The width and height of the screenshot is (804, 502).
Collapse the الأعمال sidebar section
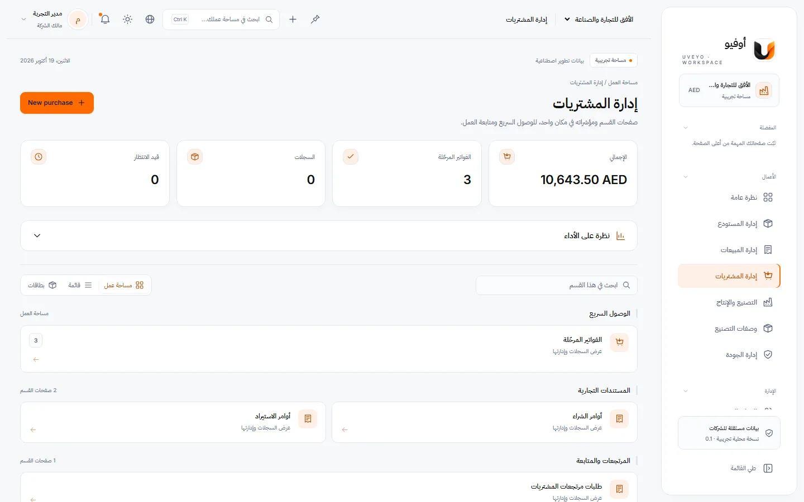[x=686, y=177]
